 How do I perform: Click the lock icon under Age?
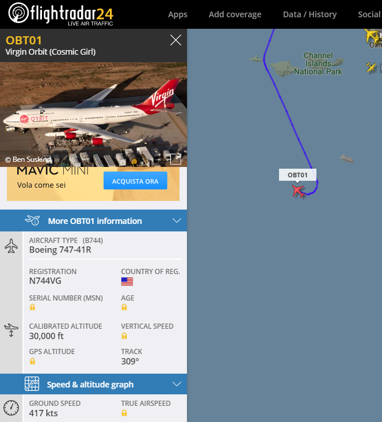coord(124,307)
